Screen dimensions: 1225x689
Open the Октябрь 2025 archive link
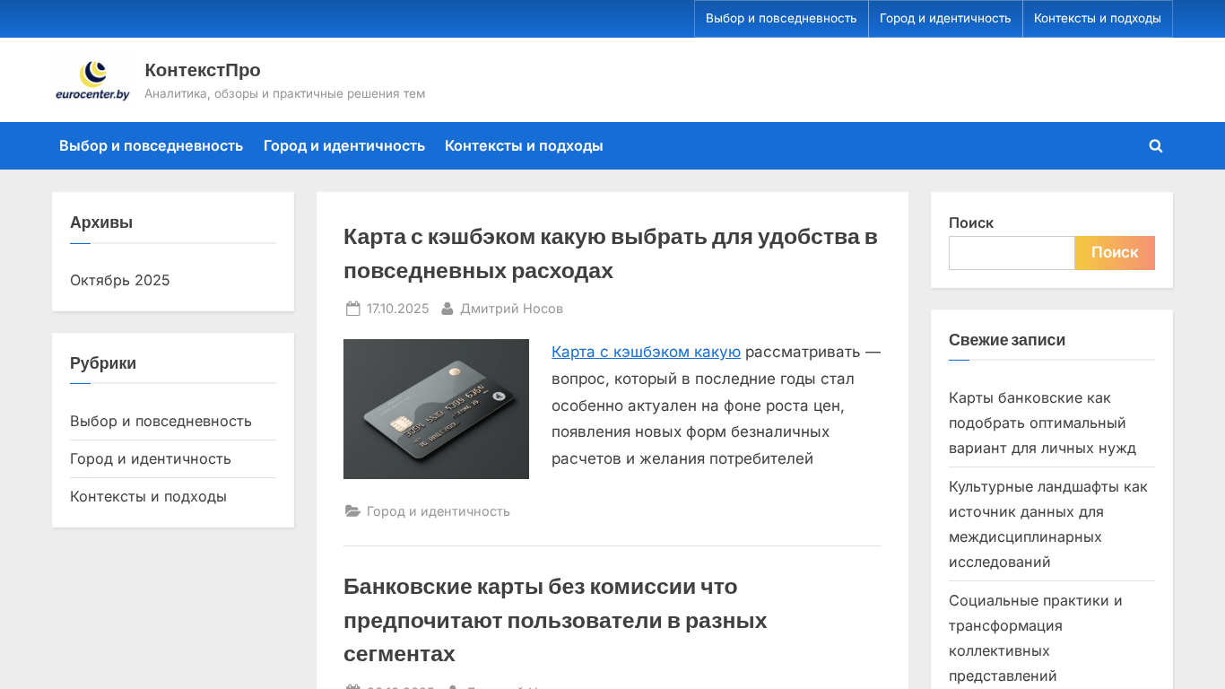pos(120,280)
